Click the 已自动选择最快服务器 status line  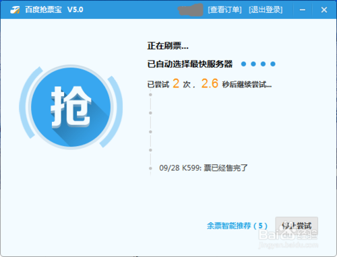(x=190, y=64)
